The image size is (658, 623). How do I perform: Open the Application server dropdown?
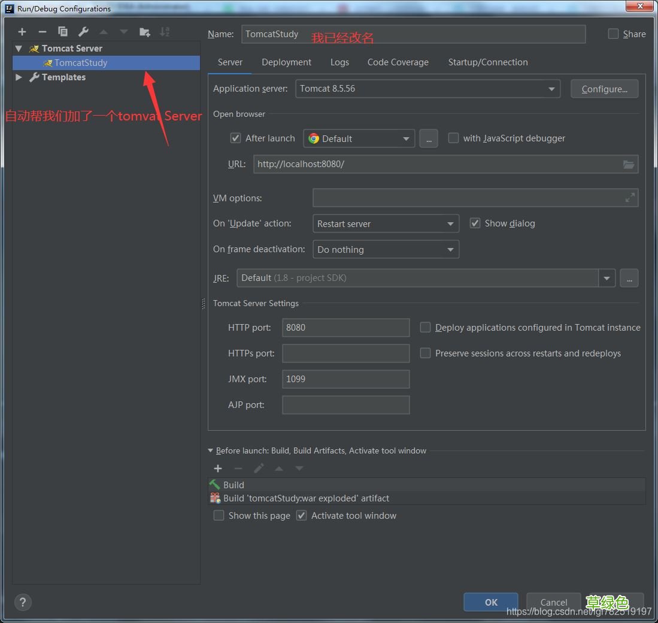click(x=428, y=89)
